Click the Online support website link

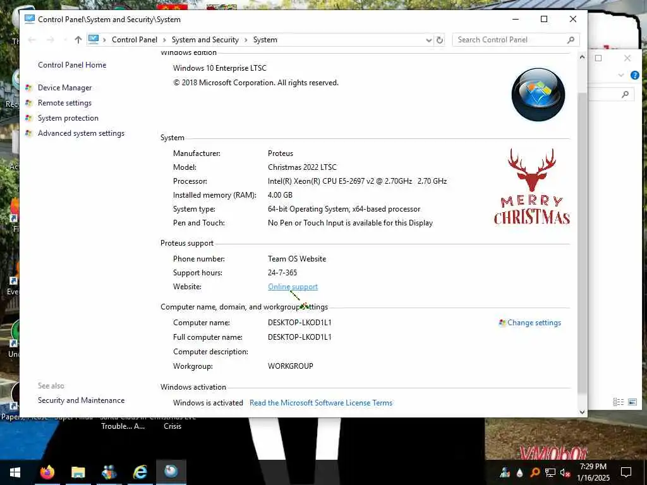293,287
